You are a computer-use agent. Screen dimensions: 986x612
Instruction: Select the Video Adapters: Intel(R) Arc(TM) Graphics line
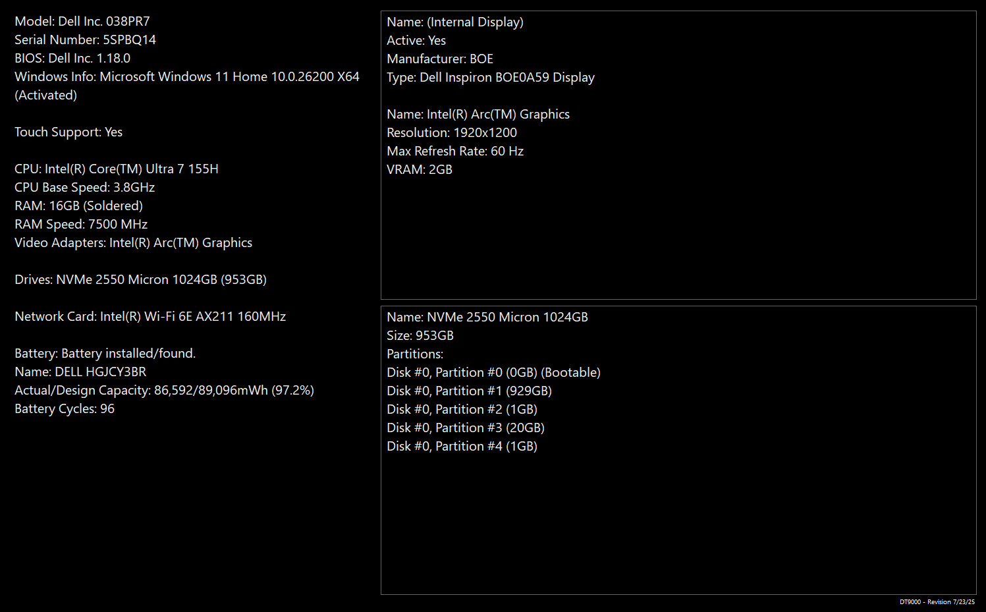point(133,242)
